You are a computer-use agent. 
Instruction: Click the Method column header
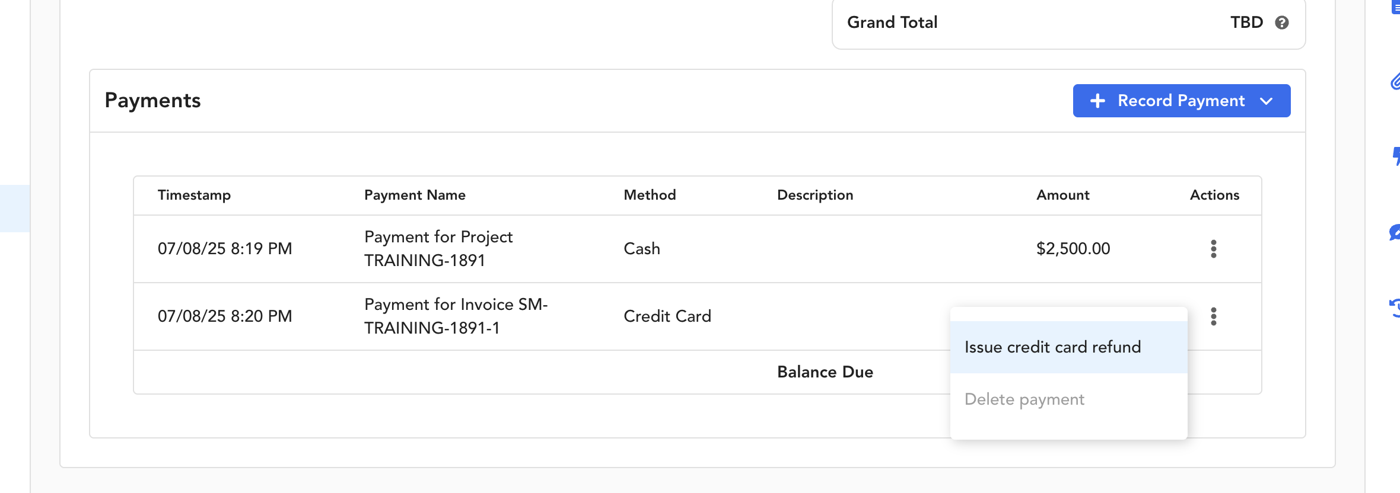point(650,195)
